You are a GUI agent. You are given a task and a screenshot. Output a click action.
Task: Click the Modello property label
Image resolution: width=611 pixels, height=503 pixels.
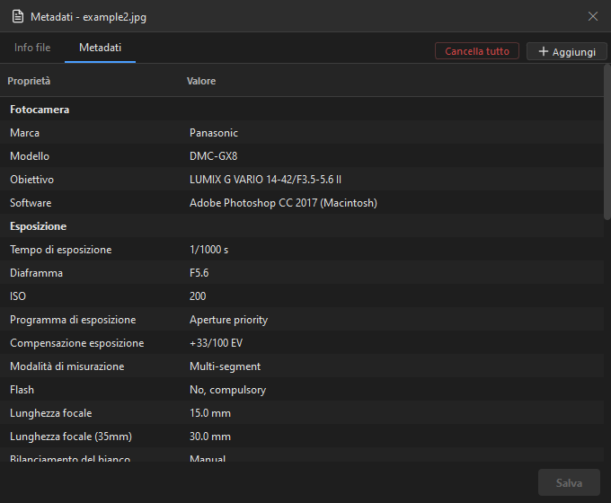pyautogui.click(x=30, y=156)
